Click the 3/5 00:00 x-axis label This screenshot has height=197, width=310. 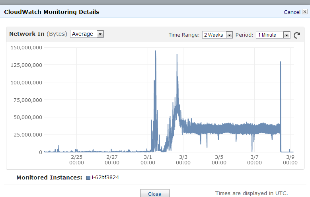219,160
